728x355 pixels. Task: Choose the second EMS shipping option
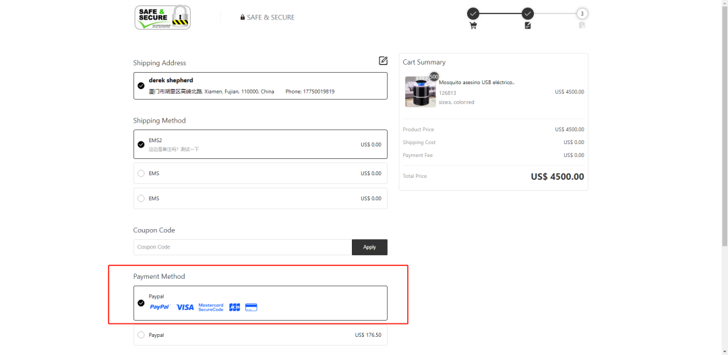(260, 198)
